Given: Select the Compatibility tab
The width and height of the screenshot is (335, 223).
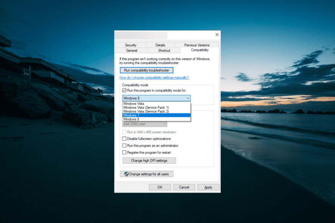Looking at the screenshot, I should point(200,50).
